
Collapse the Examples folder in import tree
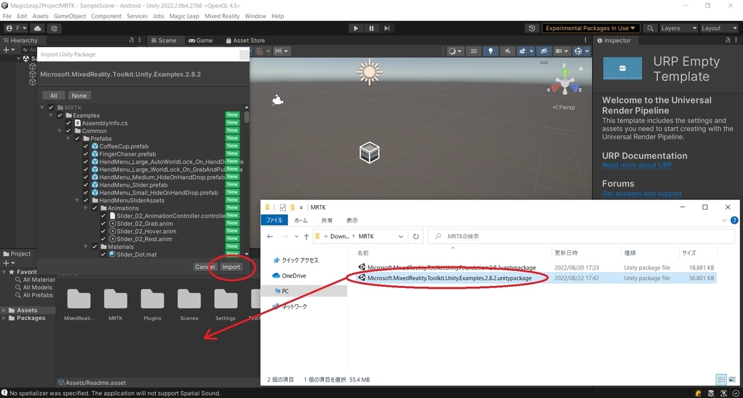51,116
